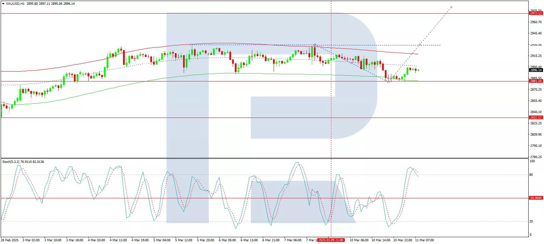The image size is (544, 244).
Task: Click the 2855.40 price scale value
Action: [536, 101]
